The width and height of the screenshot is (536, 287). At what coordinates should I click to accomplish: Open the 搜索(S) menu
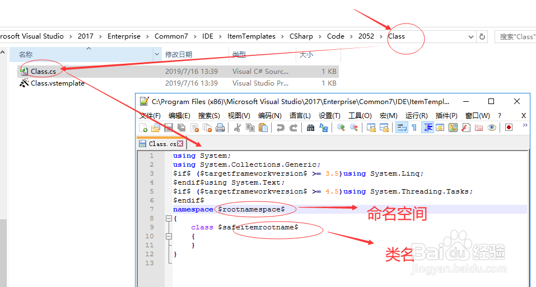pyautogui.click(x=209, y=116)
